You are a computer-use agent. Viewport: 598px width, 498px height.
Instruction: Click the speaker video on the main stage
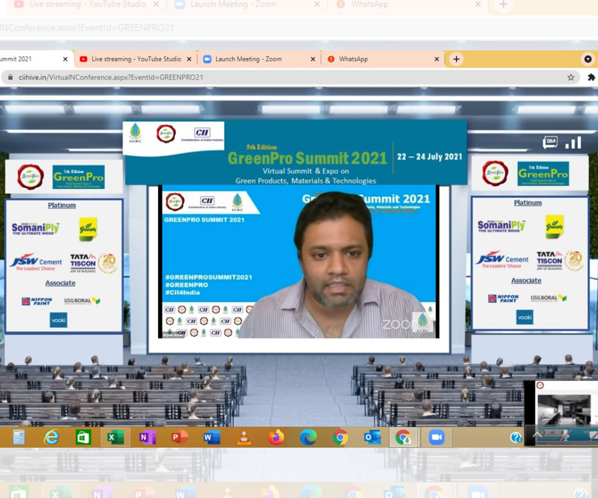click(x=299, y=261)
